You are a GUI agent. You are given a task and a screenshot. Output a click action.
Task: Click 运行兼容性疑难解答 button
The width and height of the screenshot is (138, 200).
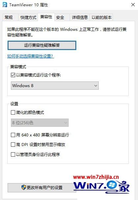42,45
